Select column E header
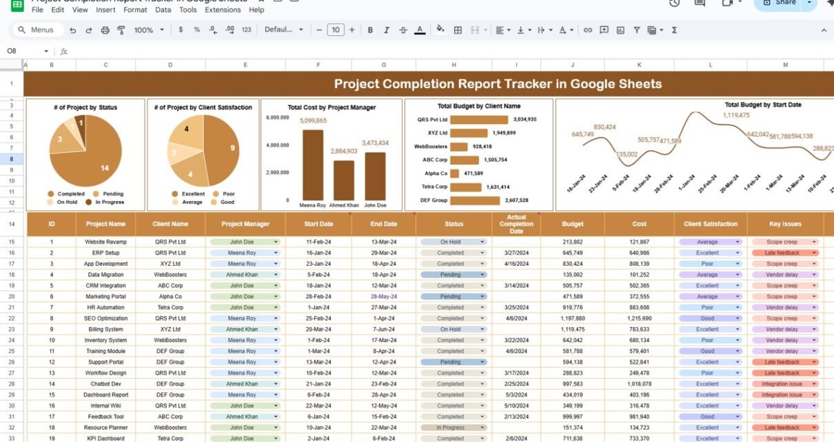This screenshot has width=834, height=442. coord(245,65)
